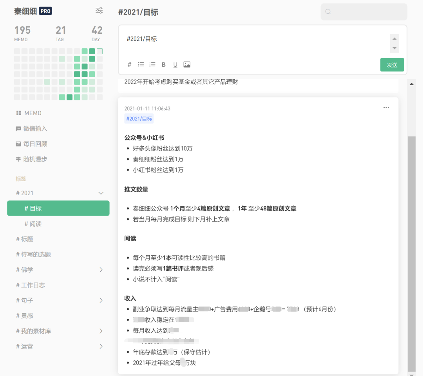
Task: Click the editor scroll-down arrow
Action: (394, 48)
